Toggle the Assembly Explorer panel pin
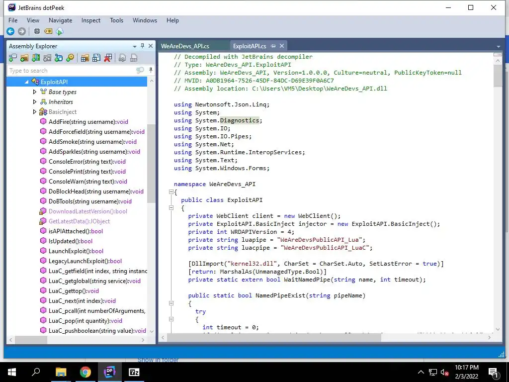This screenshot has height=382, width=509. [143, 46]
